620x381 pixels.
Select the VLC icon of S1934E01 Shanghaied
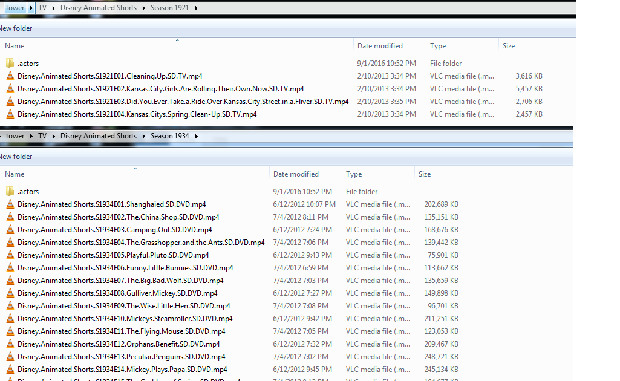coord(10,204)
